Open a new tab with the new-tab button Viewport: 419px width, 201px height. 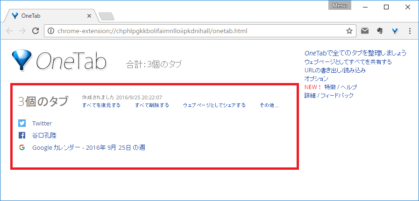107,16
